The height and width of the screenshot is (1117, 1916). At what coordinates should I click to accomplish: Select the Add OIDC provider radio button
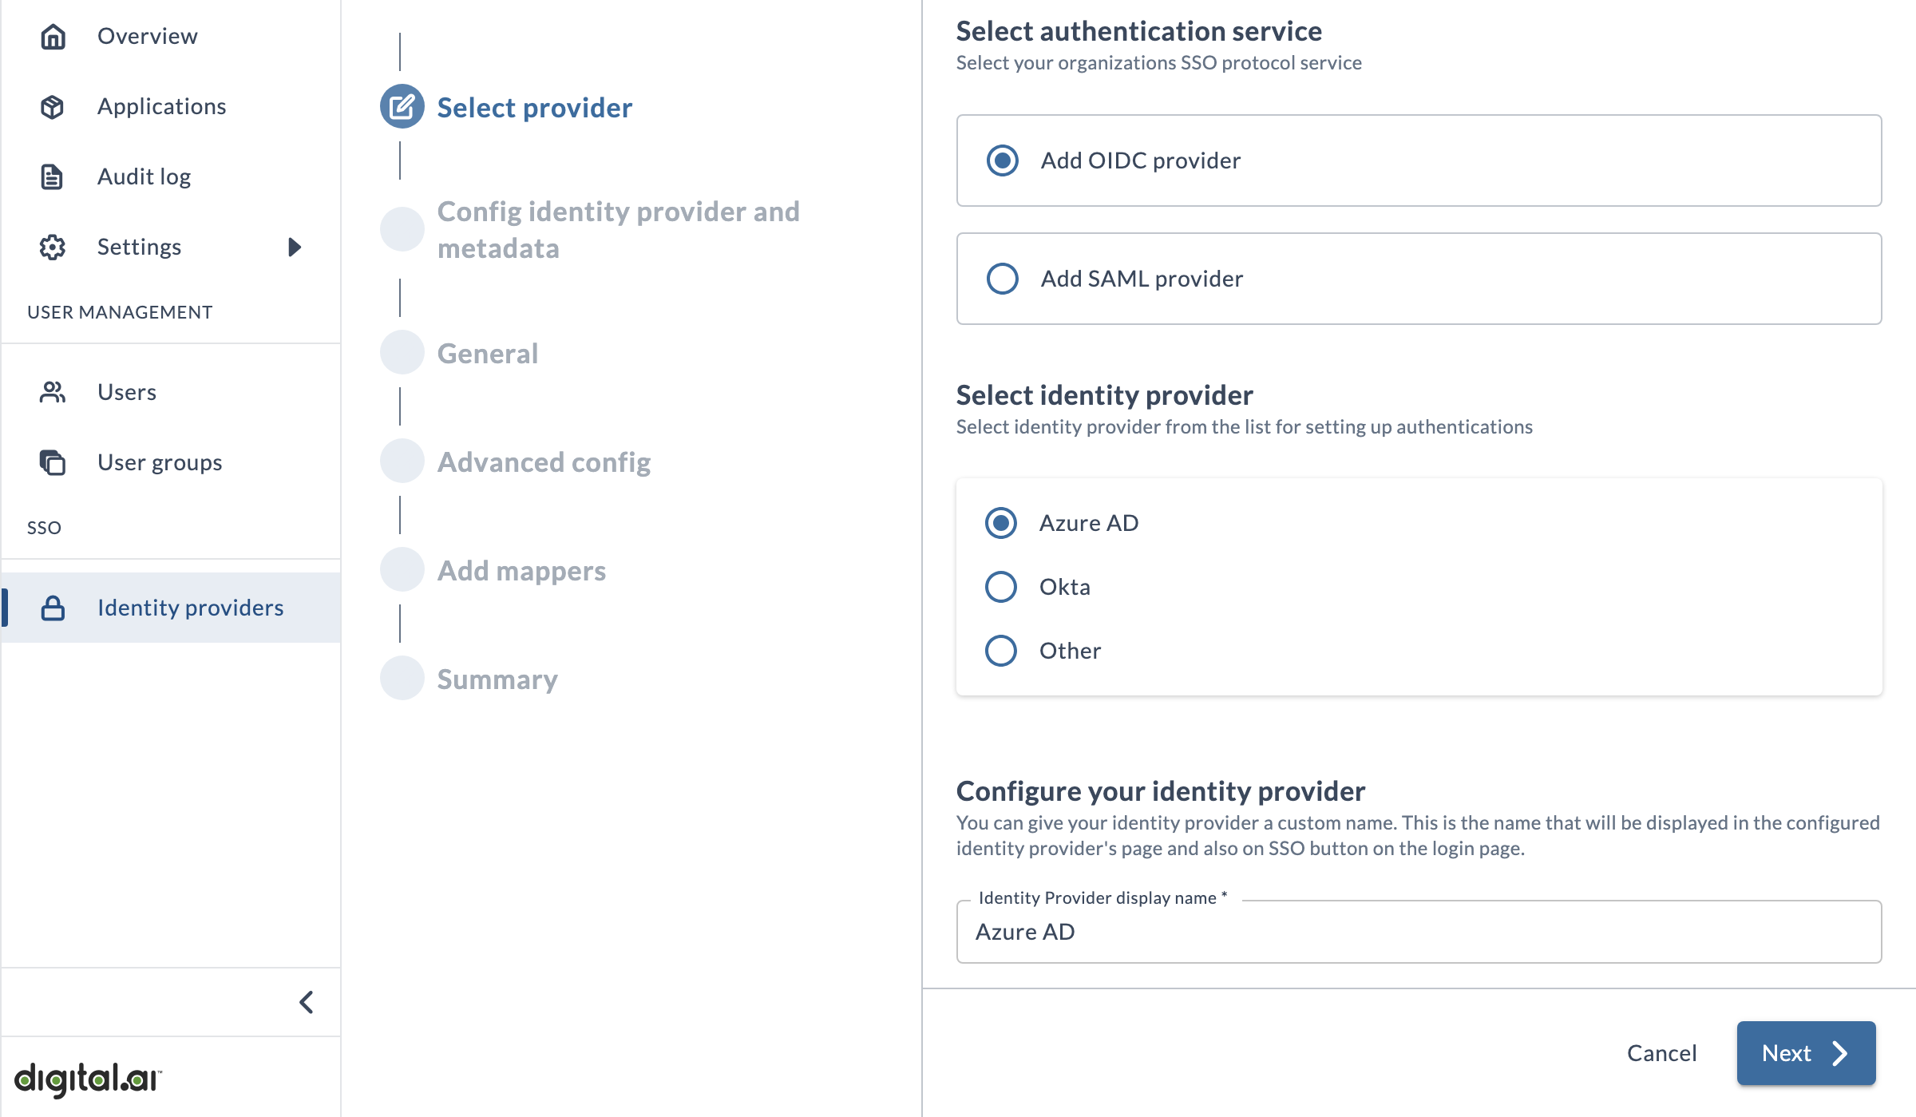(x=1001, y=160)
